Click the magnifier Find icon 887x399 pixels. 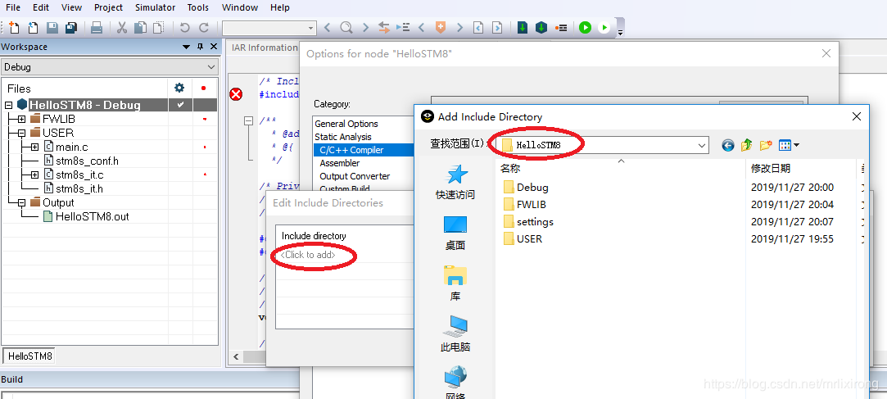tap(346, 27)
